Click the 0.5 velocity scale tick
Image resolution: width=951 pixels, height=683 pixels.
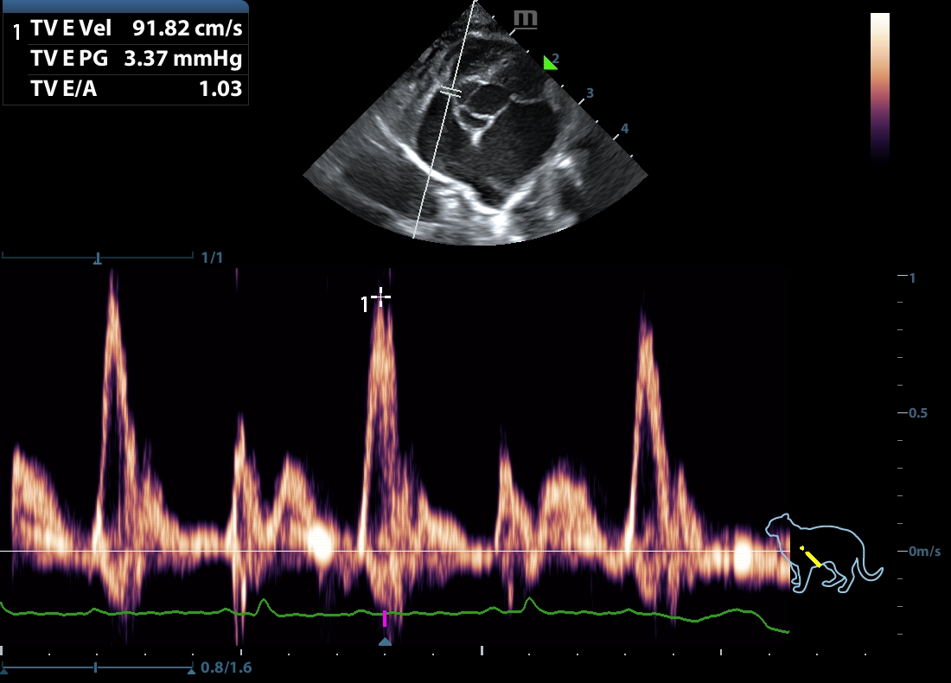pos(917,413)
